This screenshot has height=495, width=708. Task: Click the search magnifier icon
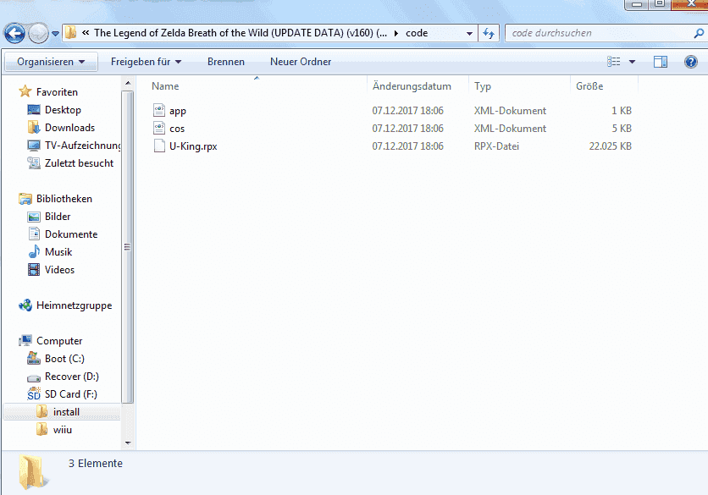pos(698,33)
